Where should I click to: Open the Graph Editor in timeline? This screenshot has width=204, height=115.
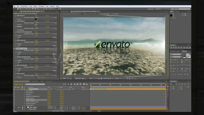pyautogui.click(x=87, y=84)
